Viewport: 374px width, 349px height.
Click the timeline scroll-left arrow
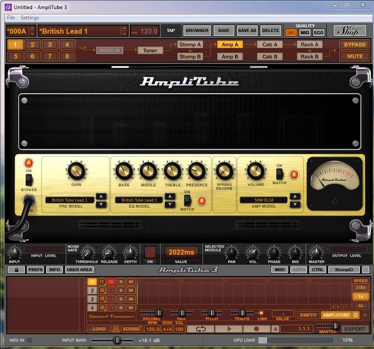tap(333, 307)
